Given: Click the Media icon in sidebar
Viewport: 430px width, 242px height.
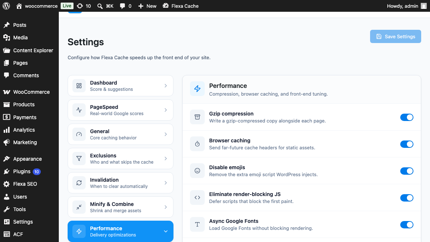Looking at the screenshot, I should (7, 38).
